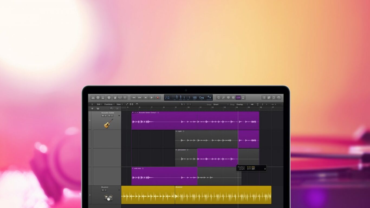Record-enable the Acoustic Guitar track
Screen dimensions: 370x208
(109, 116)
